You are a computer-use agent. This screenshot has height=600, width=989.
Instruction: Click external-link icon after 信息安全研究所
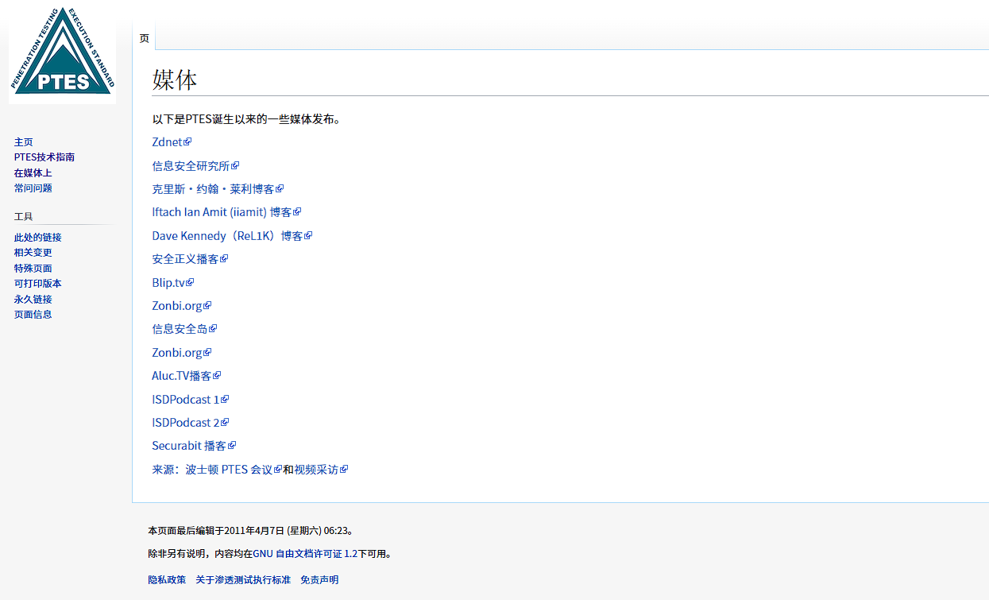[235, 166]
